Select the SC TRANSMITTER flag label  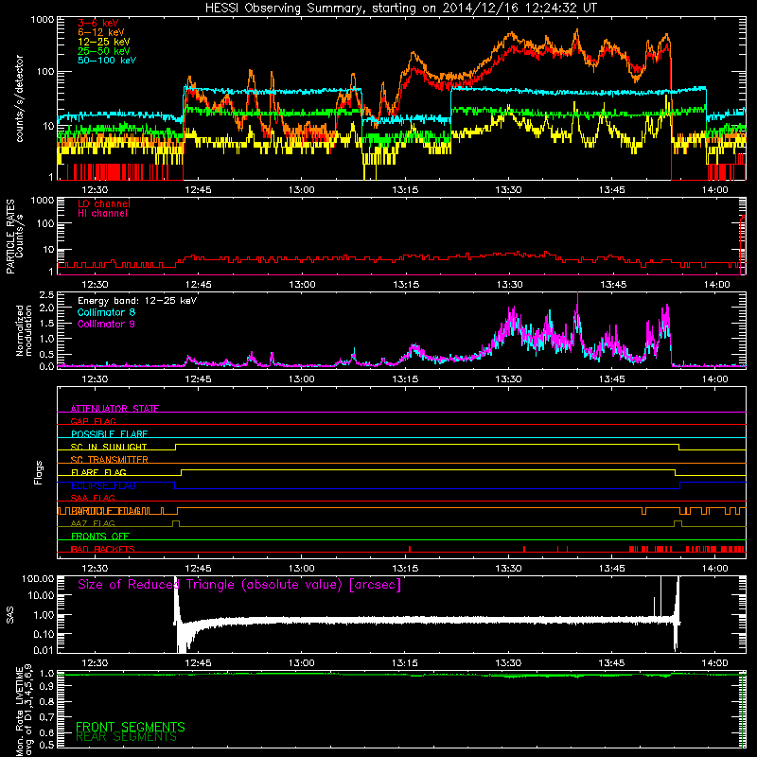pyautogui.click(x=109, y=460)
